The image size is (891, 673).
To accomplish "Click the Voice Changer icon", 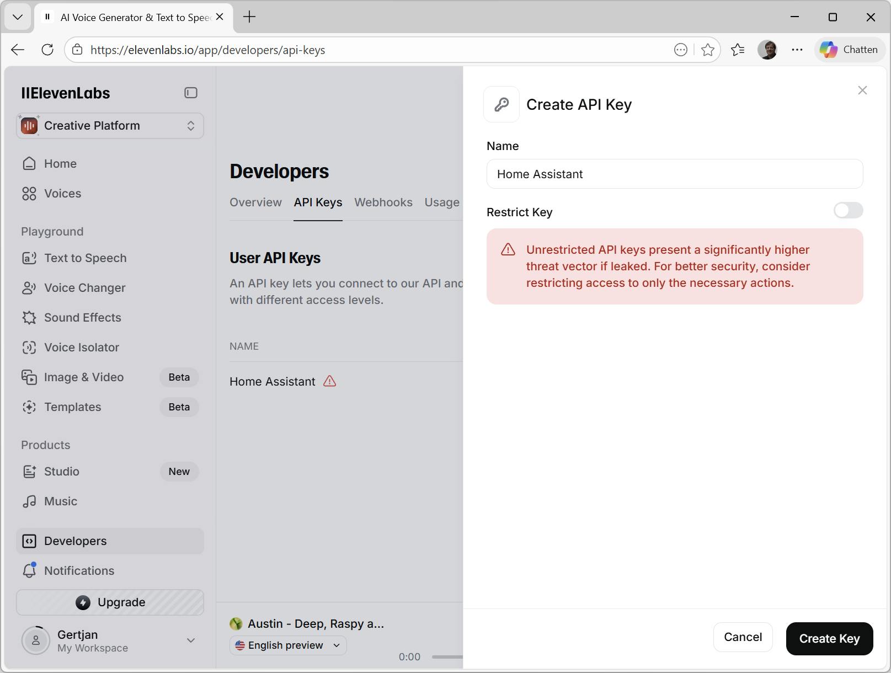I will (x=29, y=288).
